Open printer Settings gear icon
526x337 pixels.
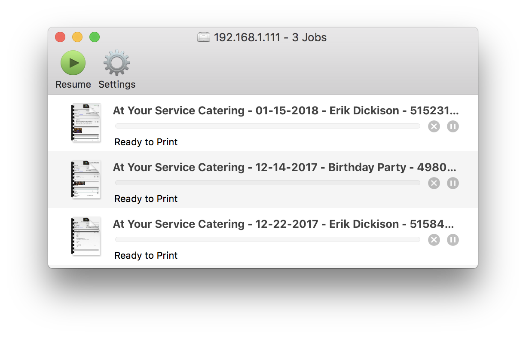pos(117,63)
